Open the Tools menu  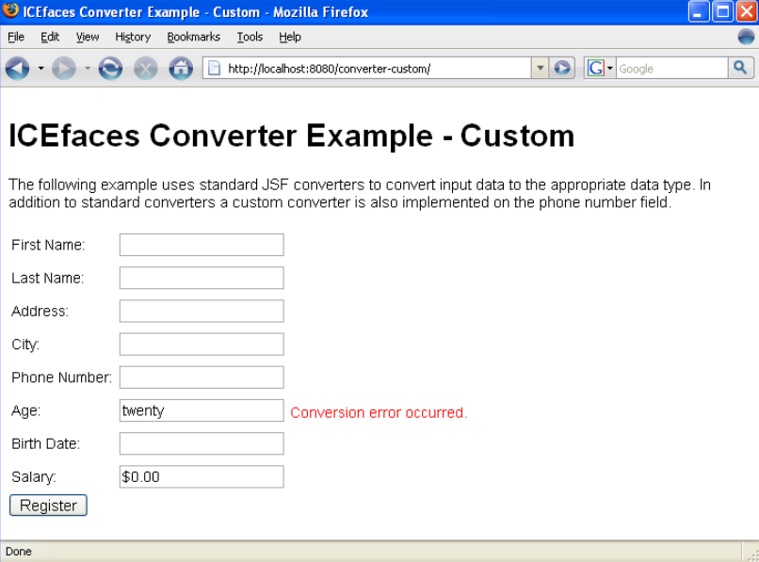click(250, 37)
